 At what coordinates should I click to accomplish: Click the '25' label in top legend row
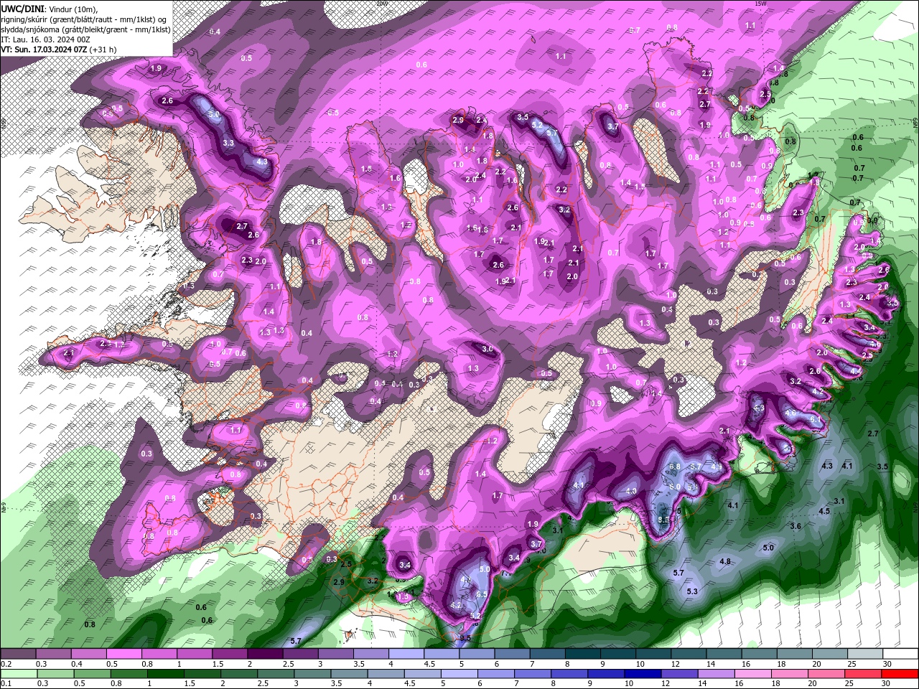pos(852,664)
